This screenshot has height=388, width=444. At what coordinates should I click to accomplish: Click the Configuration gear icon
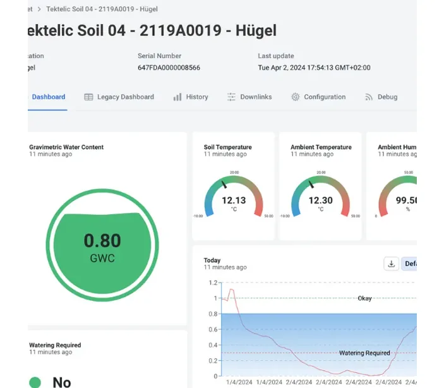tap(296, 97)
